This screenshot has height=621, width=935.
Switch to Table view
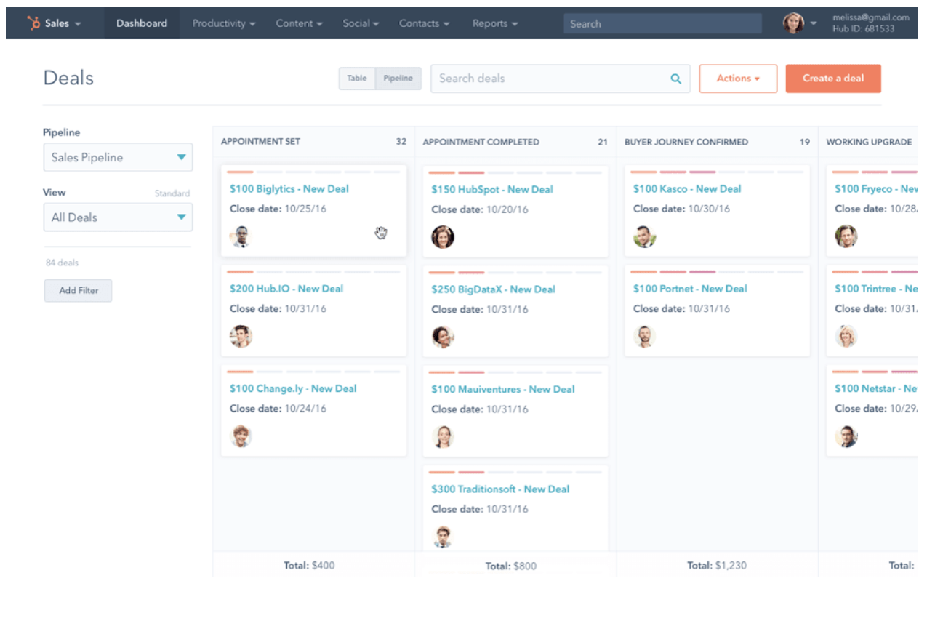point(357,79)
